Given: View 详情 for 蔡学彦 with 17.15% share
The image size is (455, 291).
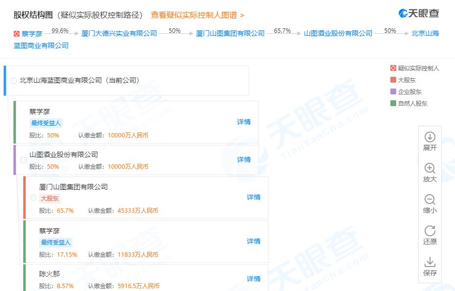Looking at the screenshot, I should tap(254, 242).
